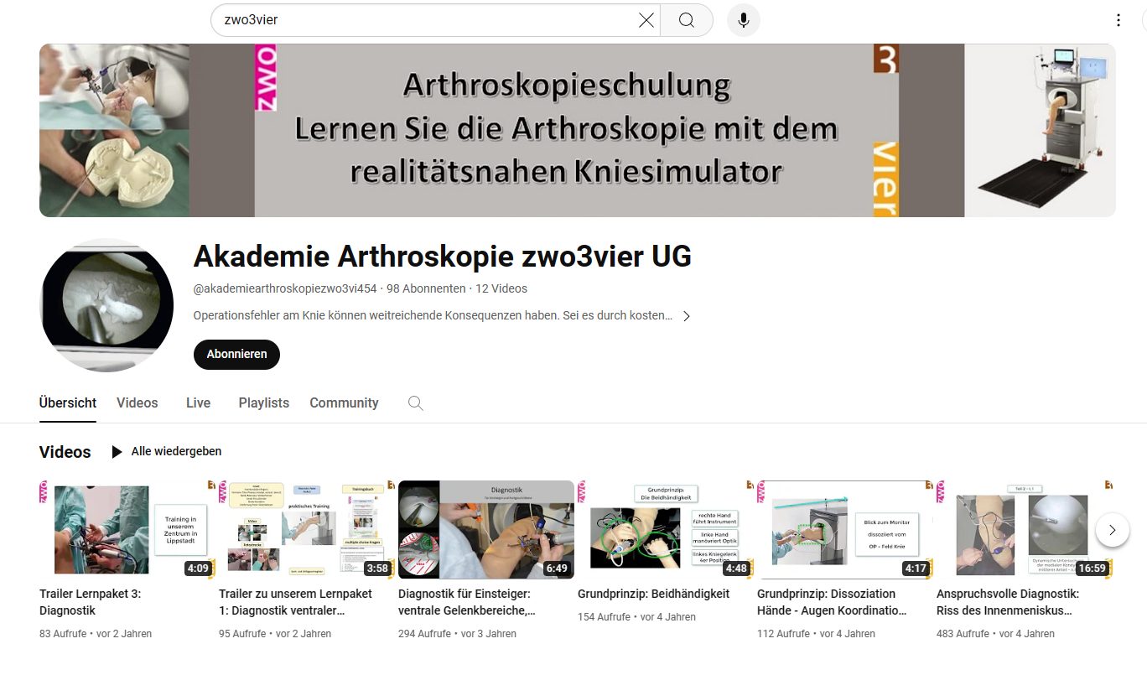Switch to the Videos tab
Viewport: 1147px width, 675px height.
click(138, 403)
